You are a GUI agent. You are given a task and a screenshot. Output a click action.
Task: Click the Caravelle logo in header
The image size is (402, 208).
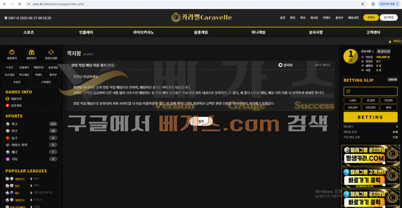point(202,17)
